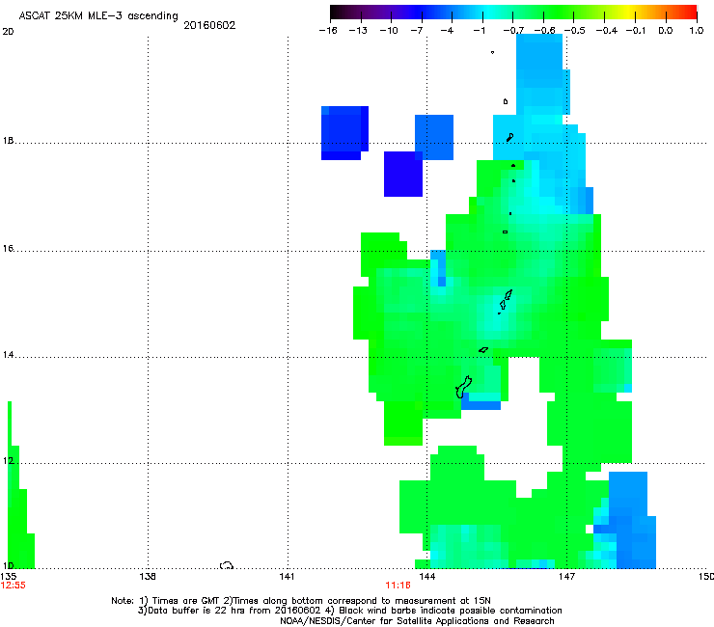Select the -10 color scale label

tap(389, 31)
